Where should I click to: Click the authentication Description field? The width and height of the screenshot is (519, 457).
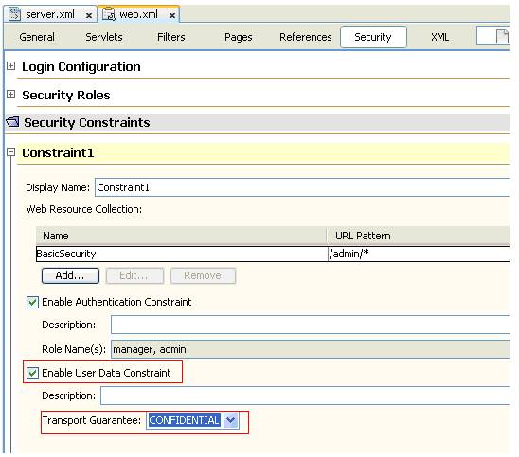pos(310,325)
